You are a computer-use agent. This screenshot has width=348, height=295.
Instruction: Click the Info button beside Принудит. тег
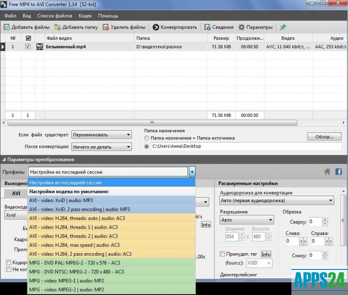tap(266, 254)
